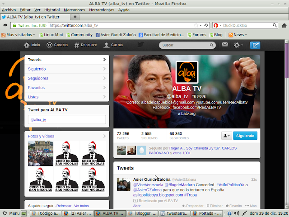Open the Descubre tab
This screenshot has height=217, width=289.
click(85, 45)
